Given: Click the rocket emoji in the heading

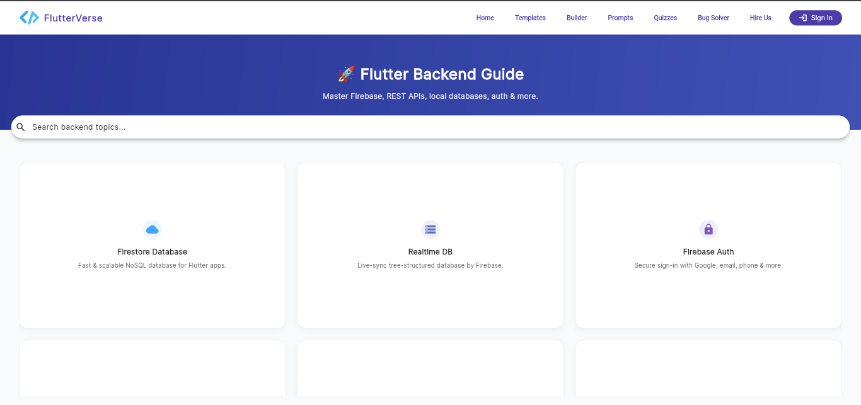Looking at the screenshot, I should tap(345, 74).
